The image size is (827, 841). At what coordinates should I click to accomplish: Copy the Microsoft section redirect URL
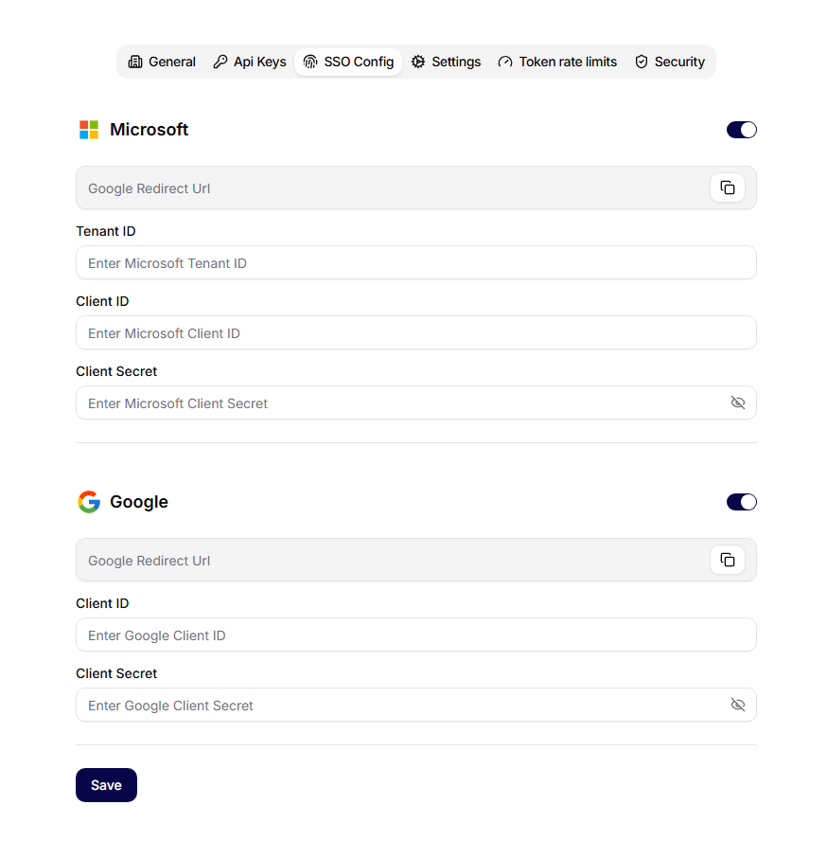tap(727, 188)
